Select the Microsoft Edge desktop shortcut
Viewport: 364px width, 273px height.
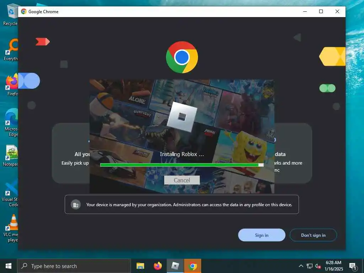tap(12, 122)
